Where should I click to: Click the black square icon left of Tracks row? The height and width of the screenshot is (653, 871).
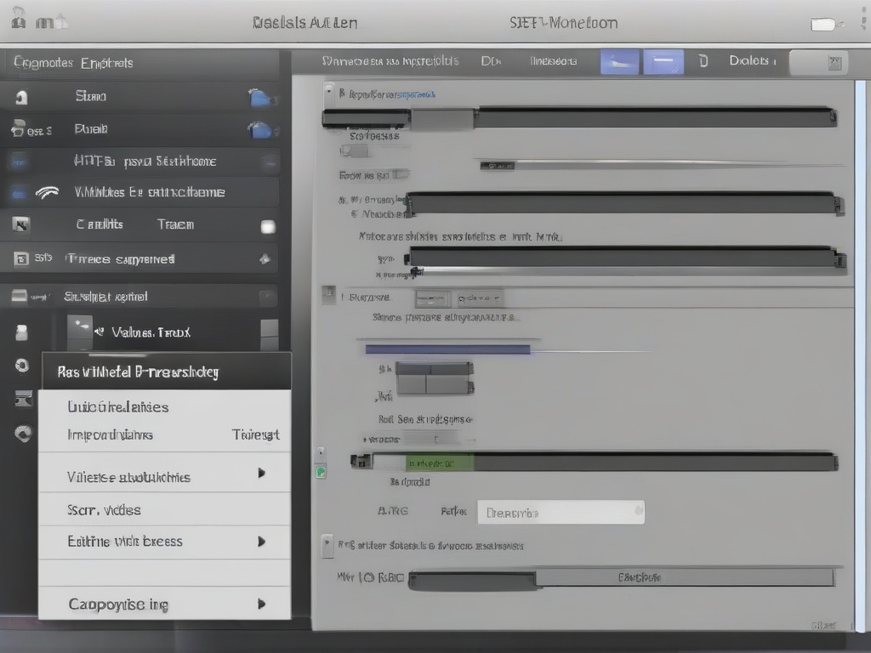20,224
